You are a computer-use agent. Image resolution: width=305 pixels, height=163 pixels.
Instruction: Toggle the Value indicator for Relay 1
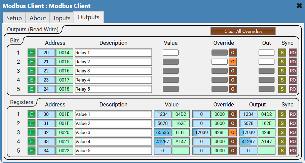tap(170, 53)
